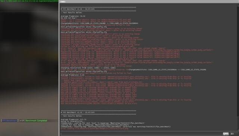The height and width of the screenshot is (136, 239).
Task: Select the green 'Benchmark Completed' chat text
Action: click(x=37, y=121)
